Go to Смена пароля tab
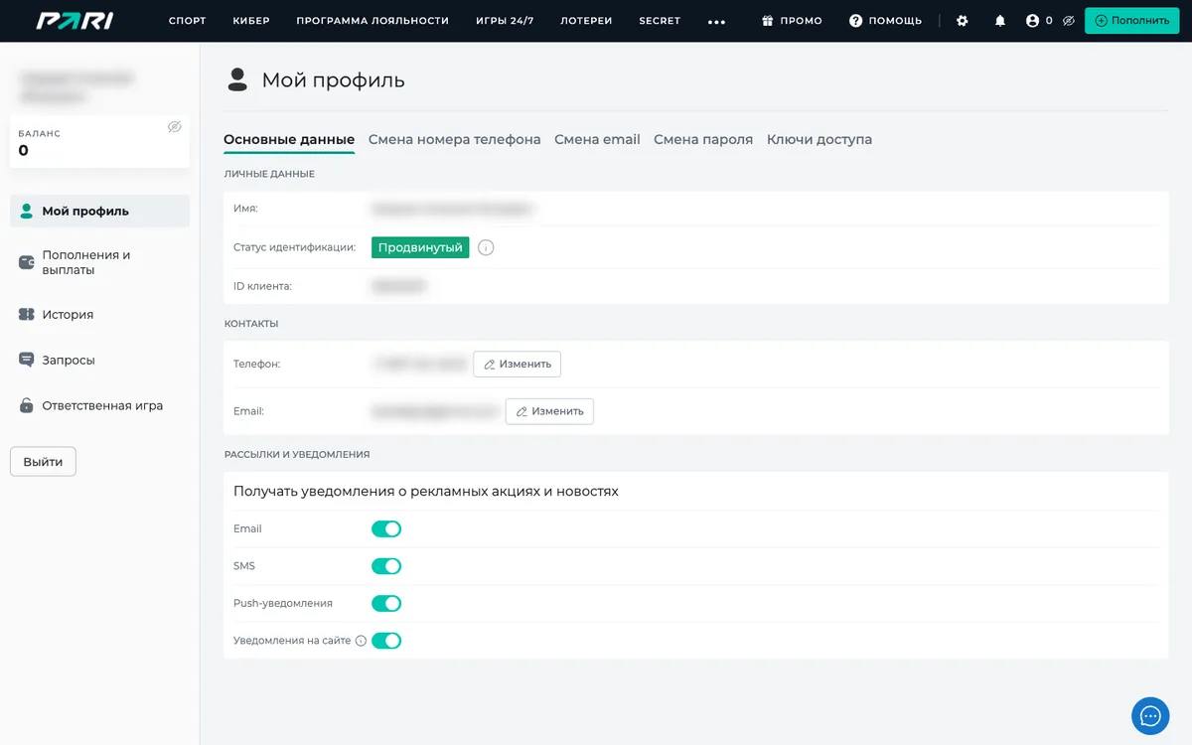 coord(703,140)
